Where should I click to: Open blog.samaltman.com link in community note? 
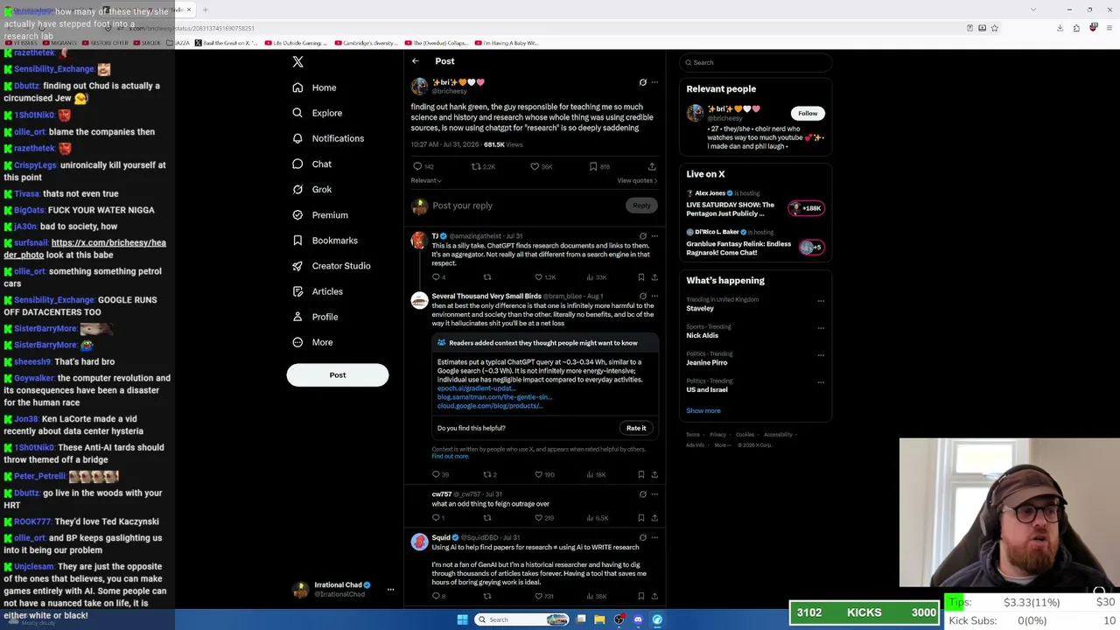[x=494, y=397]
